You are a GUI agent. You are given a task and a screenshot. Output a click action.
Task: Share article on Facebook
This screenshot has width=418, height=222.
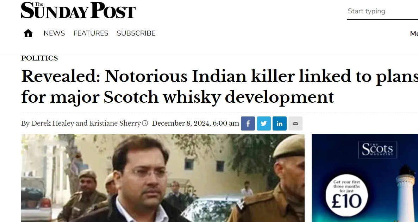pyautogui.click(x=248, y=123)
